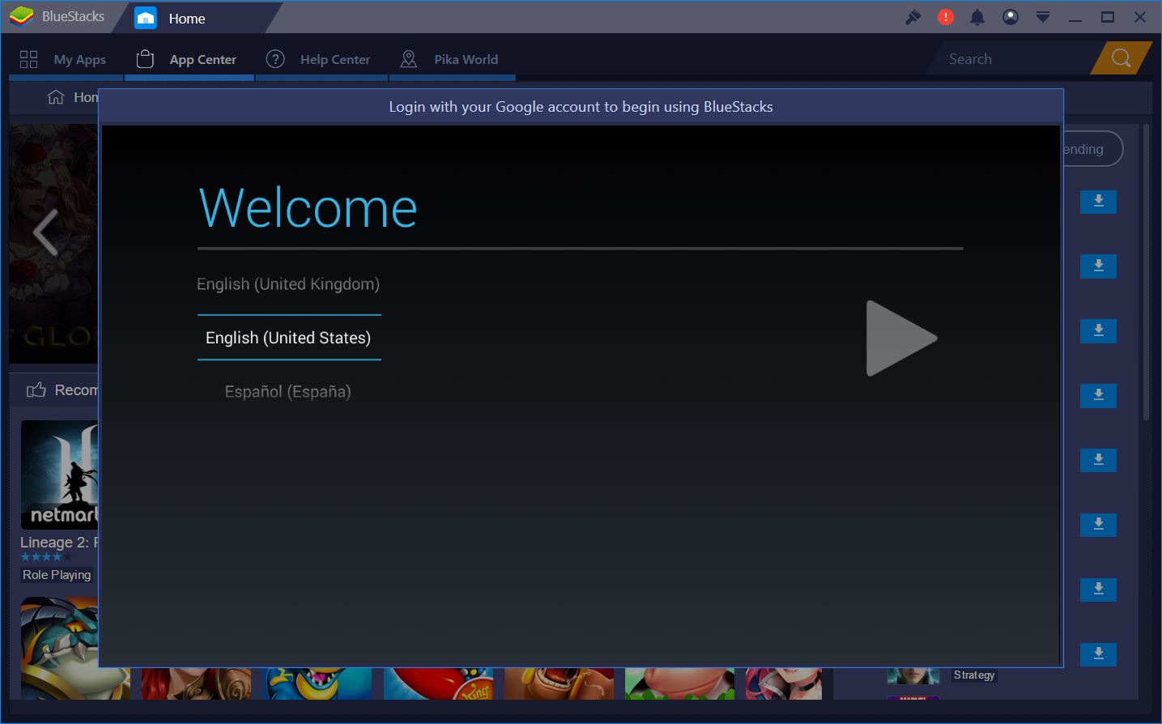Open the notifications bell

click(978, 17)
